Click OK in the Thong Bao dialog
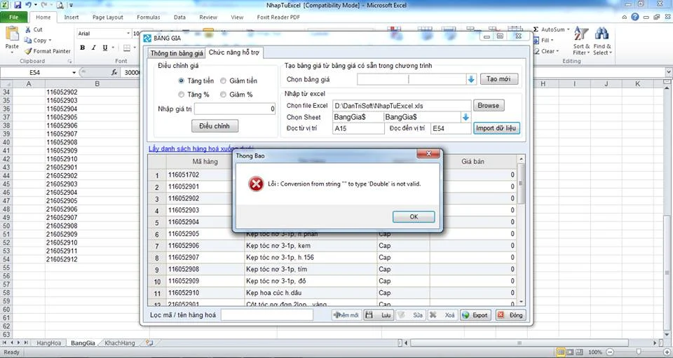The height and width of the screenshot is (358, 673). 414,216
